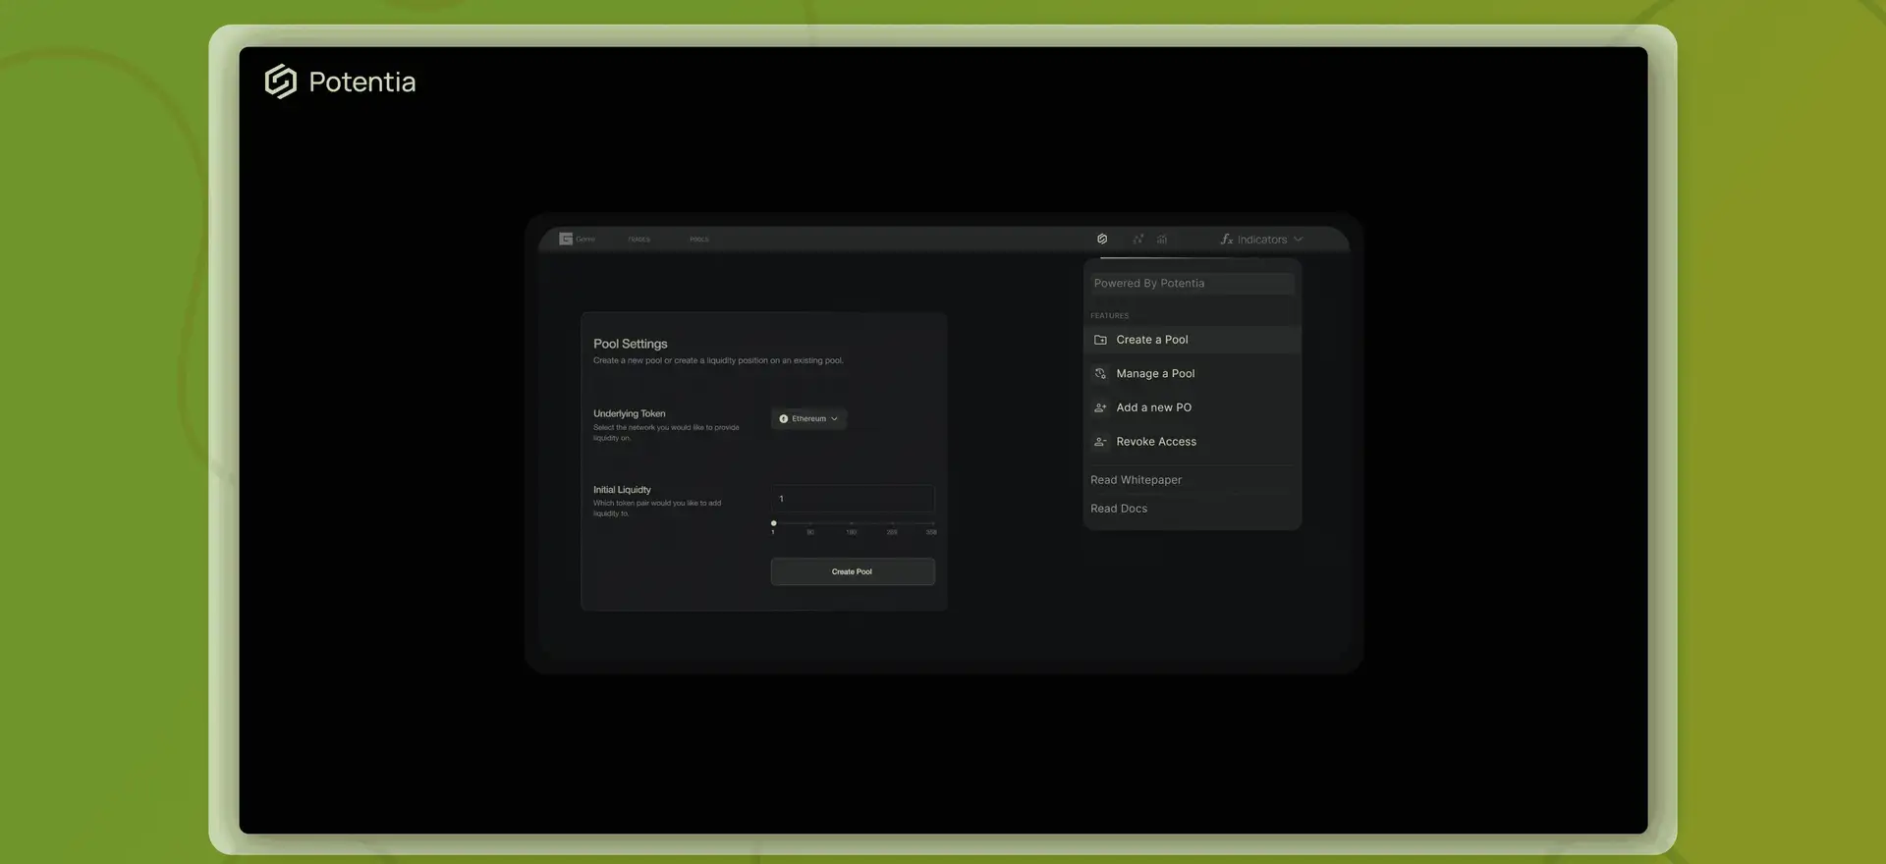Click the folder icon beside Create a Pool

click(x=1100, y=340)
